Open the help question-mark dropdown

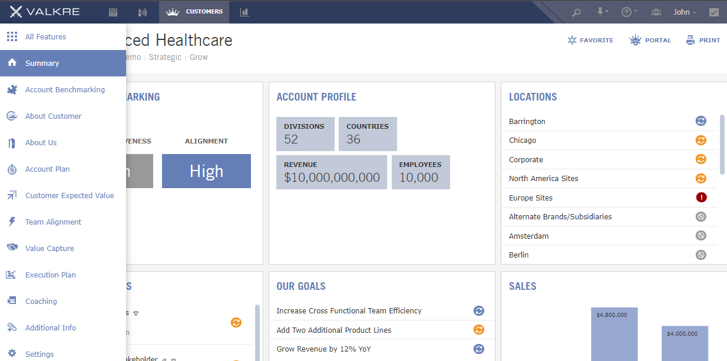pyautogui.click(x=630, y=12)
